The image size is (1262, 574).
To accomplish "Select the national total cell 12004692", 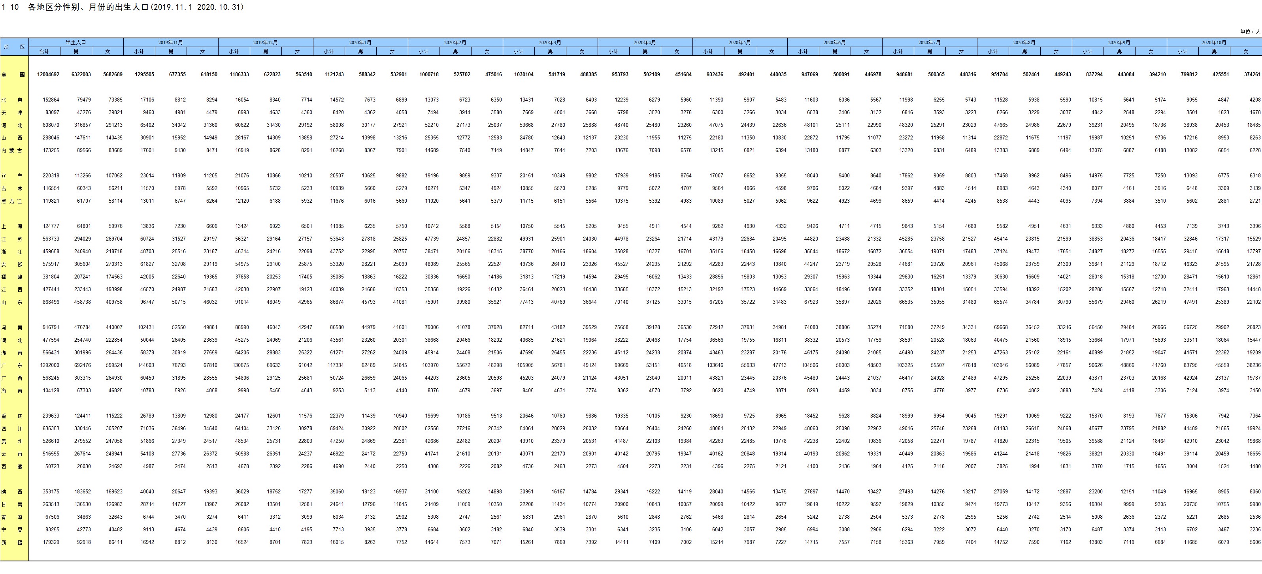I will 48,74.
